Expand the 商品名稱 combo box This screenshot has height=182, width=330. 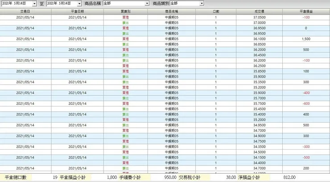pyautogui.click(x=147, y=4)
